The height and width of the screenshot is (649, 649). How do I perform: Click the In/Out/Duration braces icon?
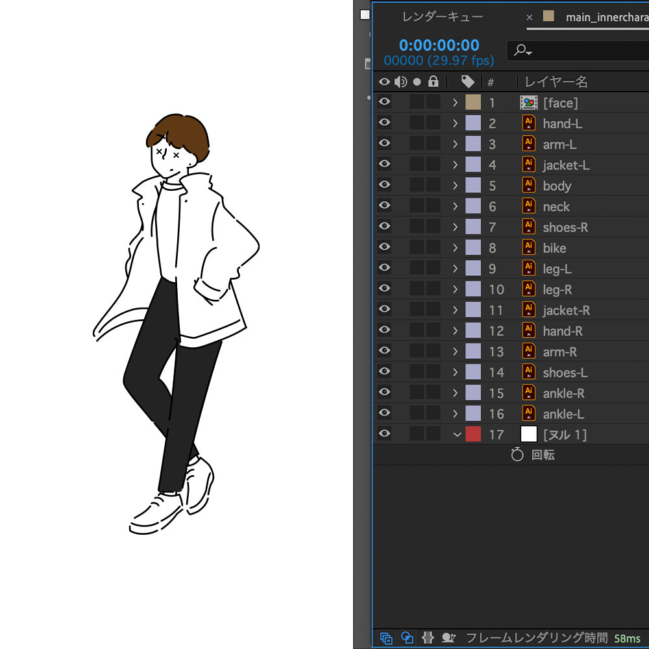tap(428, 638)
